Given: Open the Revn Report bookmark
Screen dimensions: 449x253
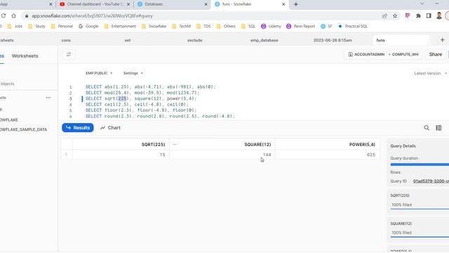Looking at the screenshot, I should click(301, 26).
